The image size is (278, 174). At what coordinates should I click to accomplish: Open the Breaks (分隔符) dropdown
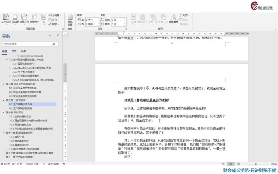[55, 15]
